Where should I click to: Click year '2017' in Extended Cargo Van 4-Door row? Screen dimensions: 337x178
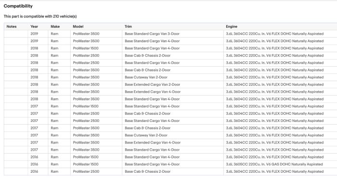pyautogui.click(x=34, y=142)
